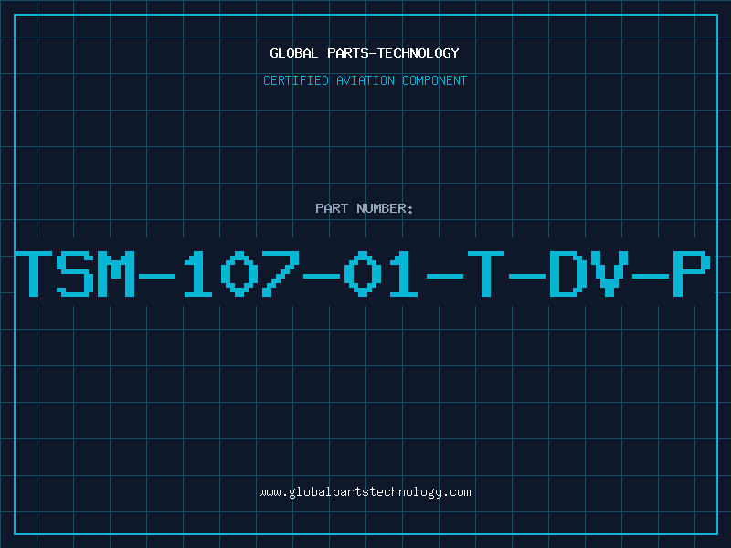Click the word GLOBAL in the heading
This screenshot has width=731, height=548.
pyautogui.click(x=294, y=53)
